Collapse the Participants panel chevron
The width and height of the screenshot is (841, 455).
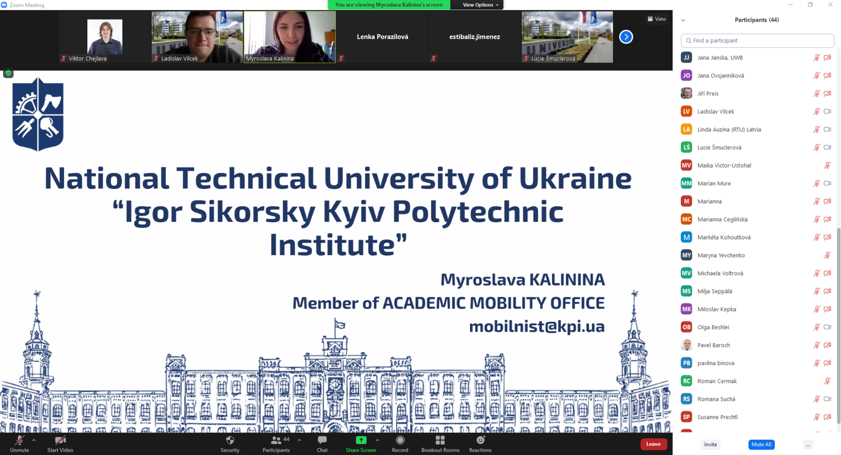click(x=683, y=20)
